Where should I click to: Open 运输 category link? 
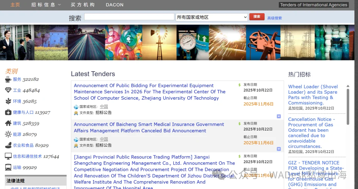pos(17,168)
